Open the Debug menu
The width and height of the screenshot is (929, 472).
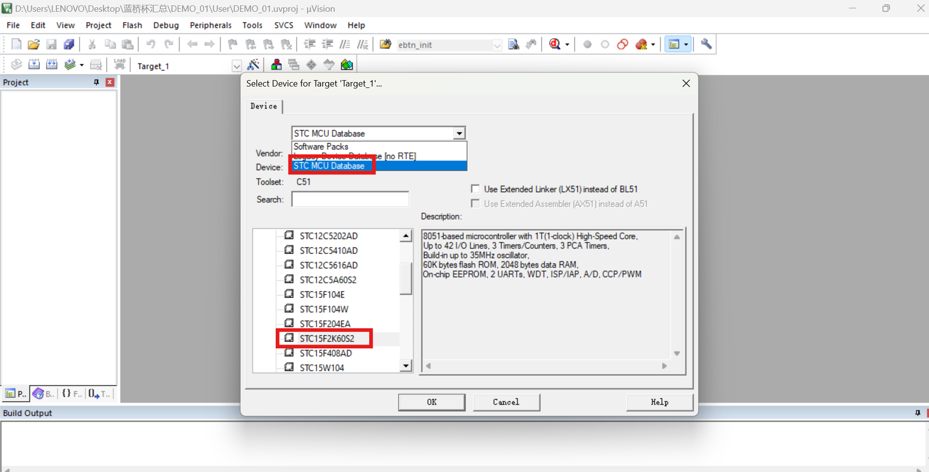pos(166,25)
